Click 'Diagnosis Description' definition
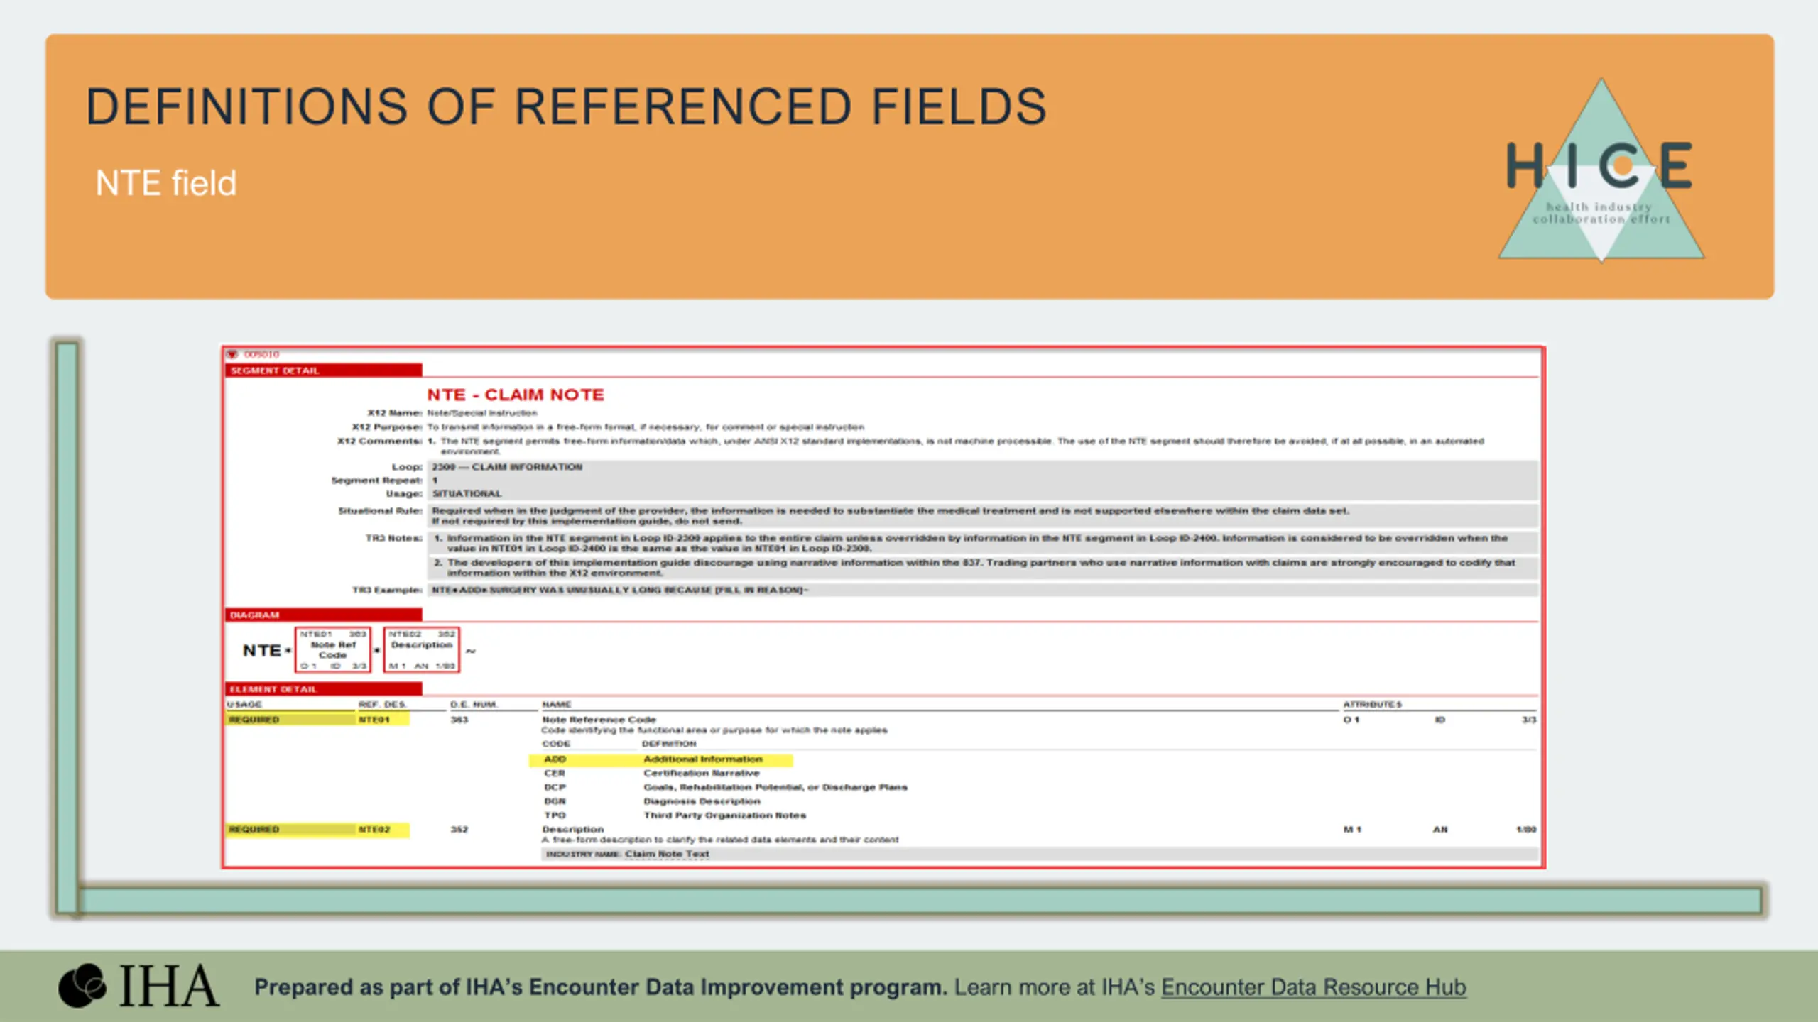This screenshot has width=1818, height=1022. pyautogui.click(x=702, y=801)
